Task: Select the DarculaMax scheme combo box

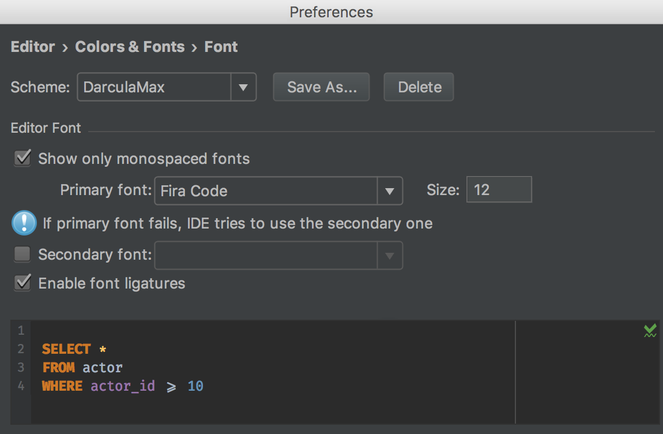Action: pos(167,87)
